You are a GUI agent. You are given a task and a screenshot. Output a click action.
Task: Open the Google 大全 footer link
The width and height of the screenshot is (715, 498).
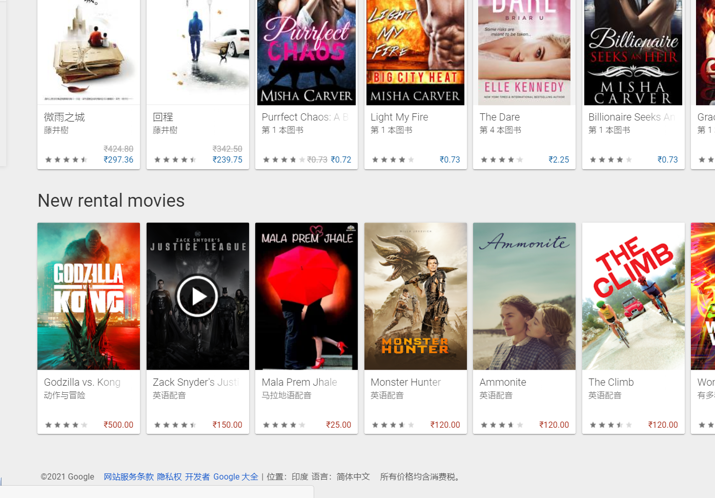(x=236, y=476)
